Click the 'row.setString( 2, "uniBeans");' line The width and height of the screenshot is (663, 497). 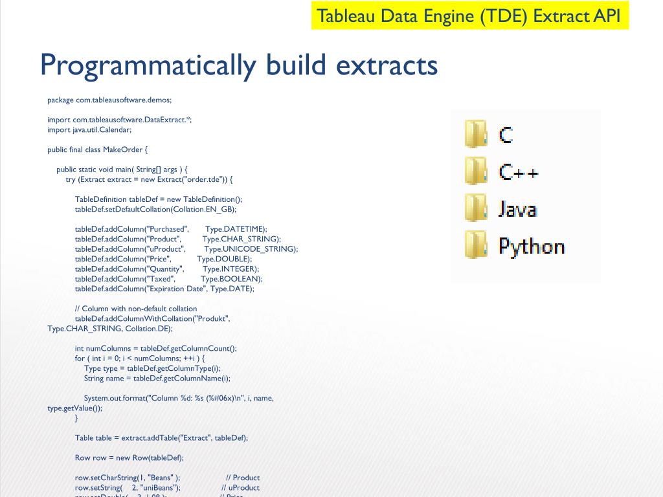[128, 488]
